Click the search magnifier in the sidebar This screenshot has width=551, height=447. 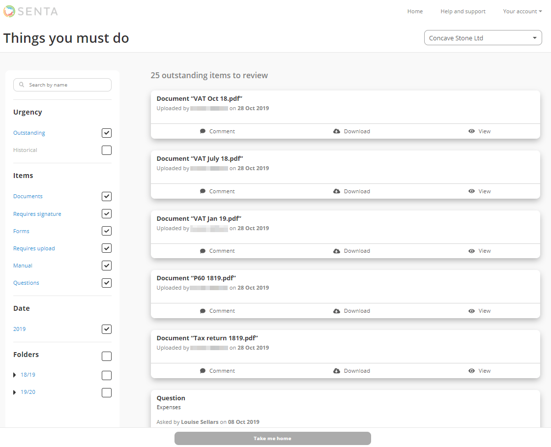tap(22, 85)
